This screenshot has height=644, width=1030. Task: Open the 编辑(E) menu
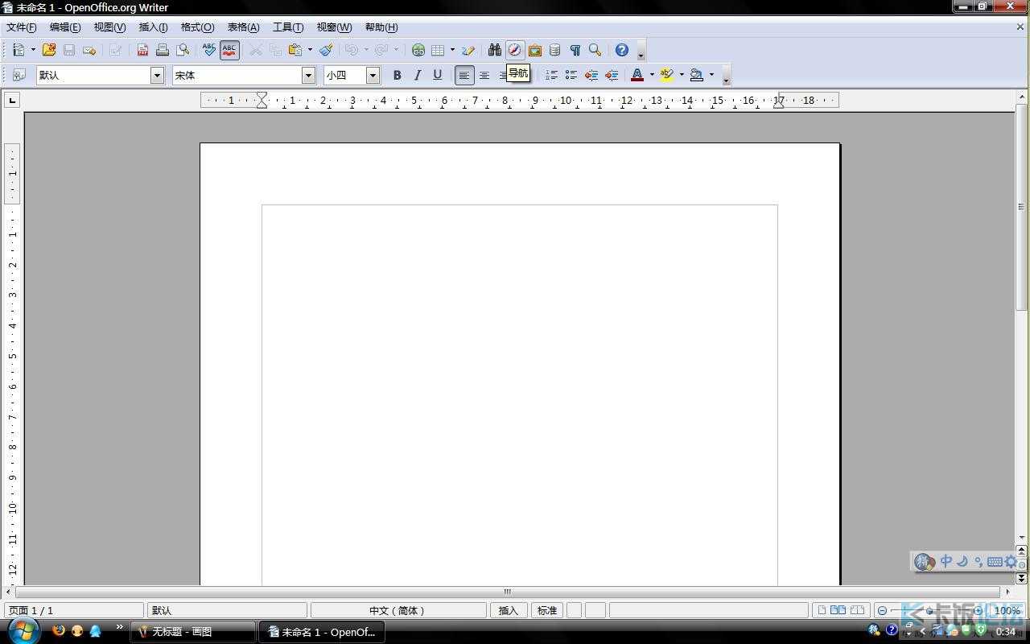(x=65, y=27)
